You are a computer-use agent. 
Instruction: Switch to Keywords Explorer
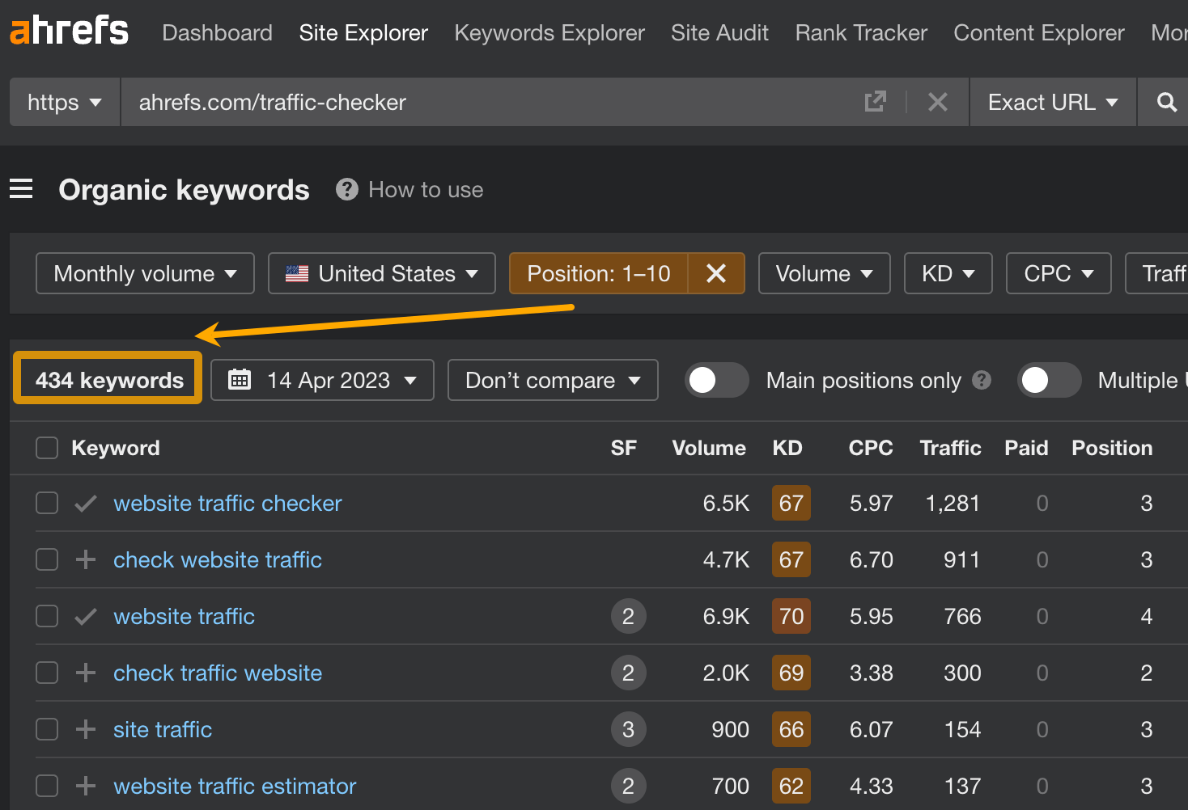[x=549, y=32]
